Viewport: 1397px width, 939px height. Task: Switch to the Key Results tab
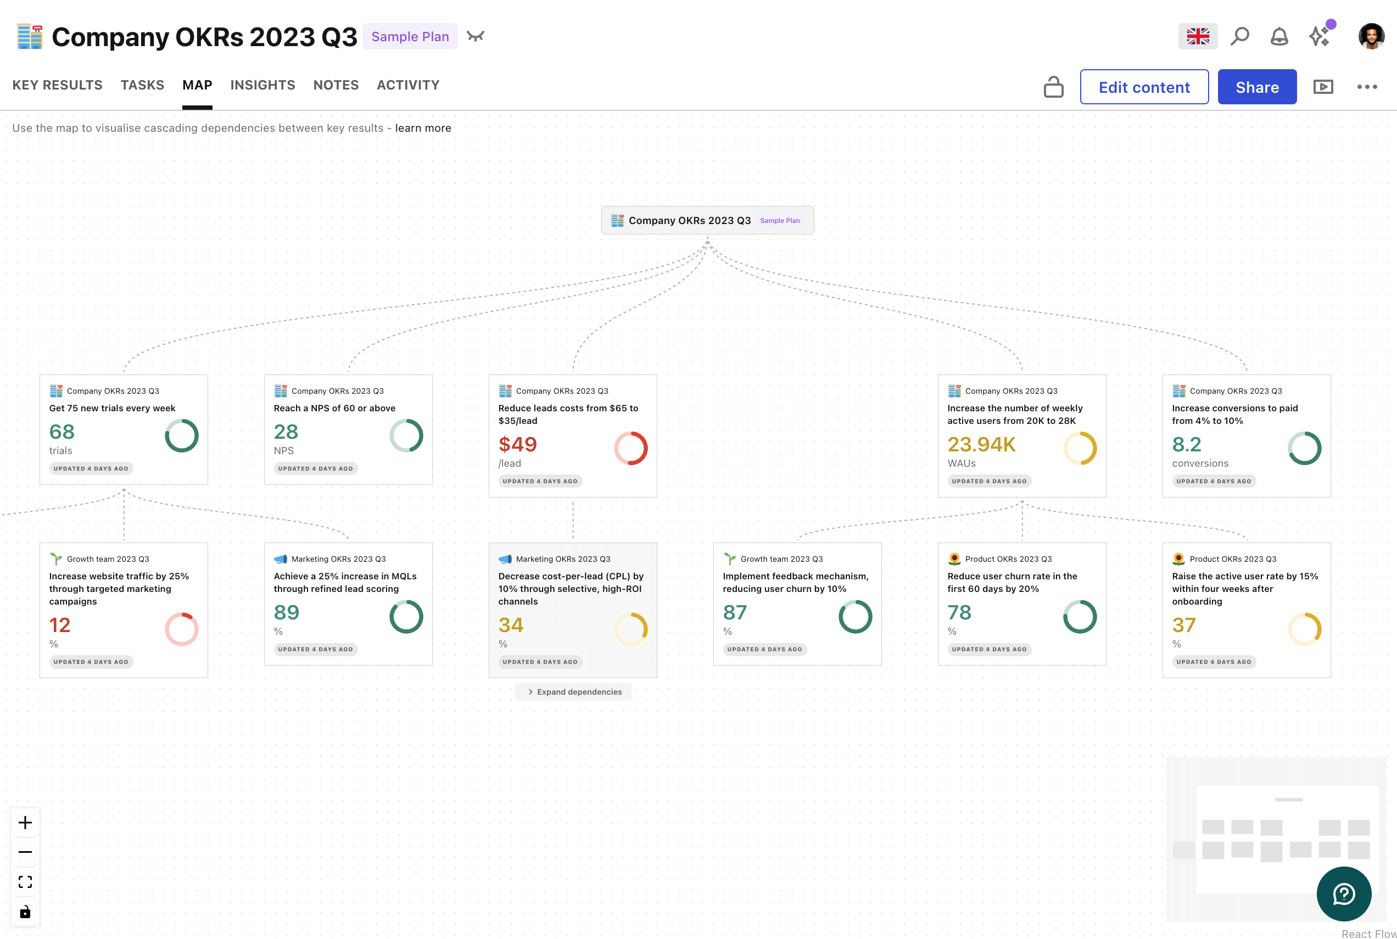tap(58, 85)
